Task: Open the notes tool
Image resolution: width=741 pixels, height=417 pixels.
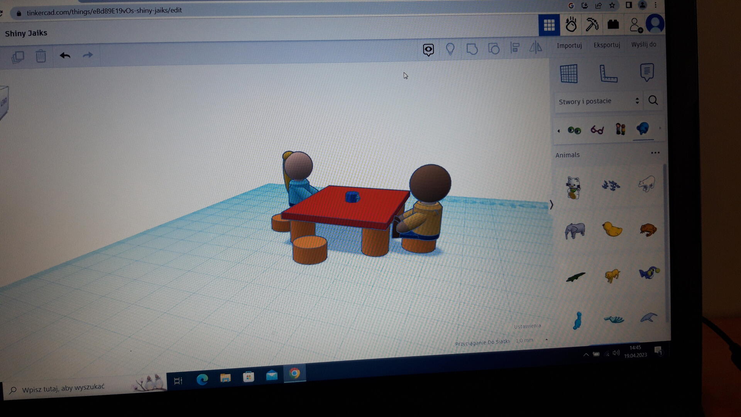Action: 647,72
